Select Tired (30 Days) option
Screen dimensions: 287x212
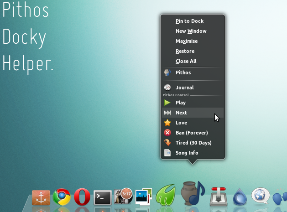tap(193, 143)
